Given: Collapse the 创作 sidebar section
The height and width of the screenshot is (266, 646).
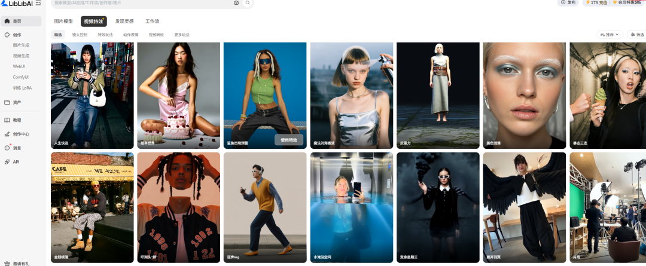Looking at the screenshot, I should click(x=17, y=35).
